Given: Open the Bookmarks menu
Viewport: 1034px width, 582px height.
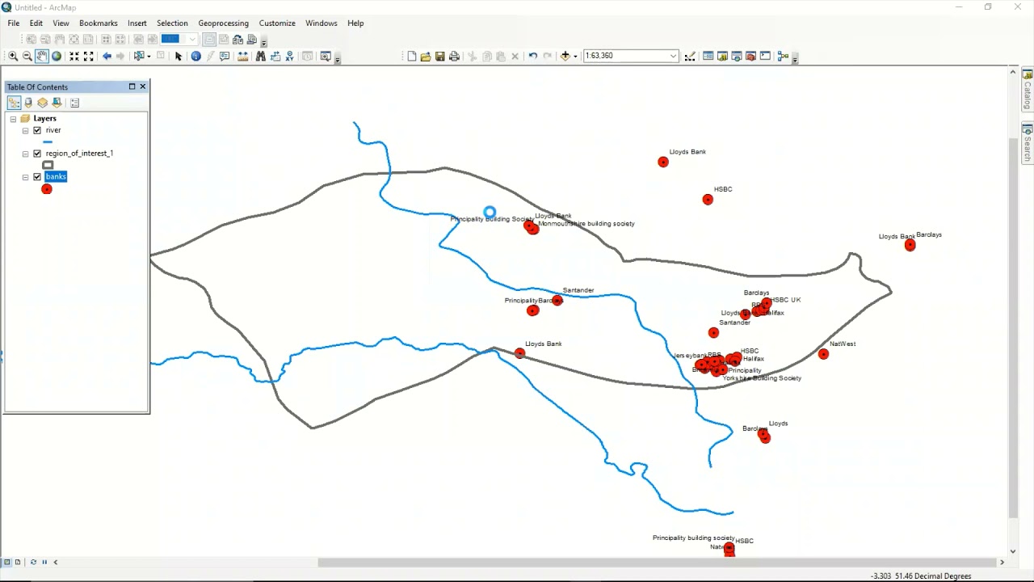Looking at the screenshot, I should click(x=99, y=23).
